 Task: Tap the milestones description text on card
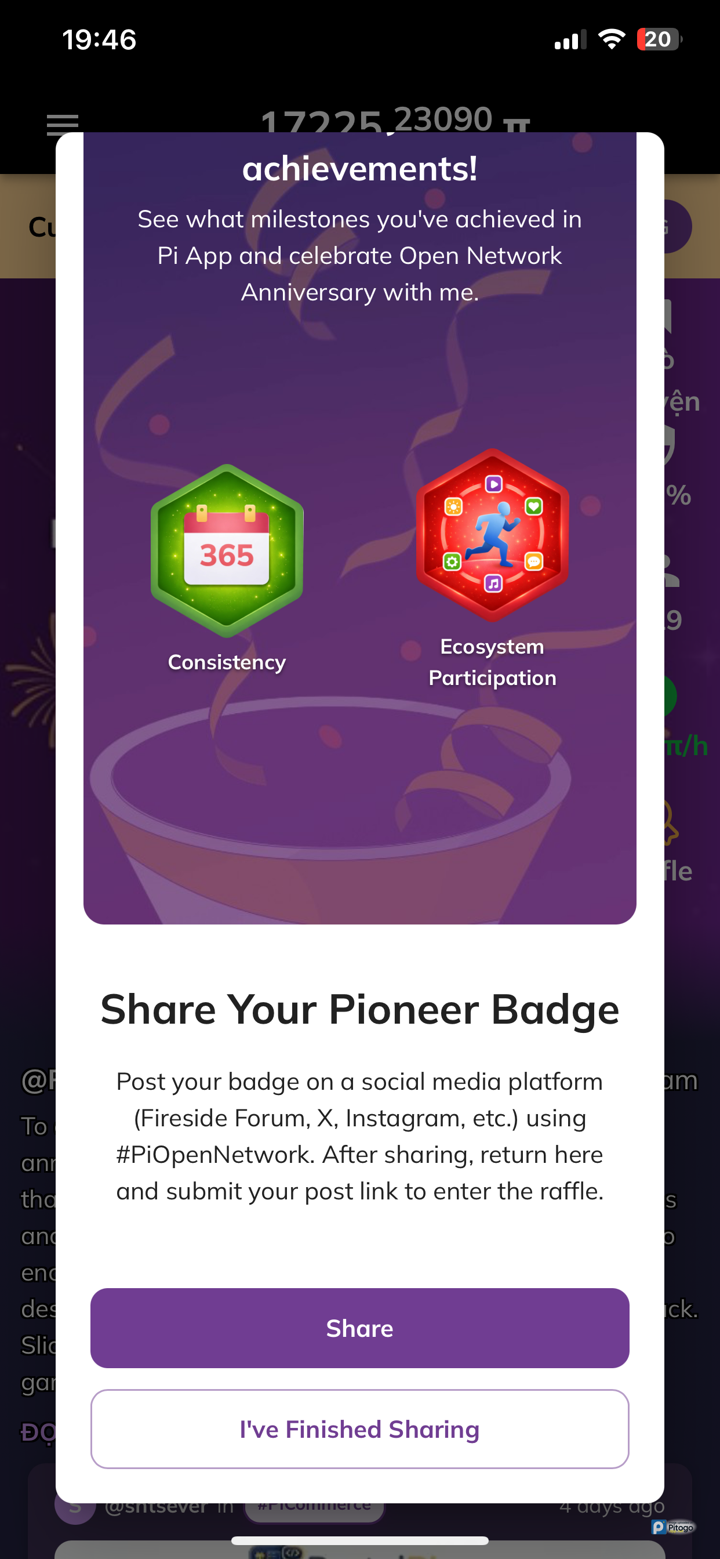click(x=360, y=255)
